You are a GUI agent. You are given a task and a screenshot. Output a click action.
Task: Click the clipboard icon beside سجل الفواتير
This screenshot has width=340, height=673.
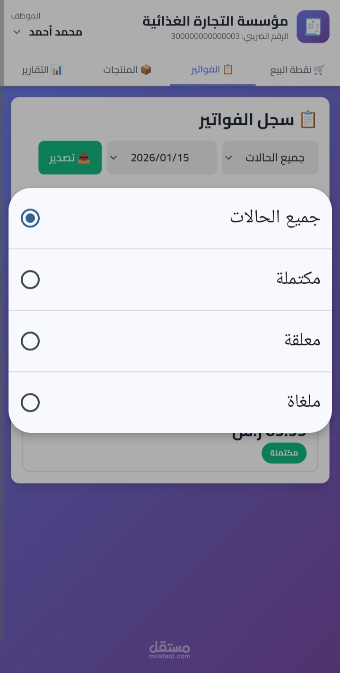(x=308, y=120)
